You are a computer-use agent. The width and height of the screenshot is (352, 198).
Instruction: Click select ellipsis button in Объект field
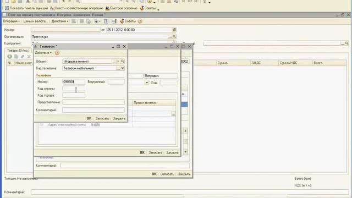click(x=114, y=61)
